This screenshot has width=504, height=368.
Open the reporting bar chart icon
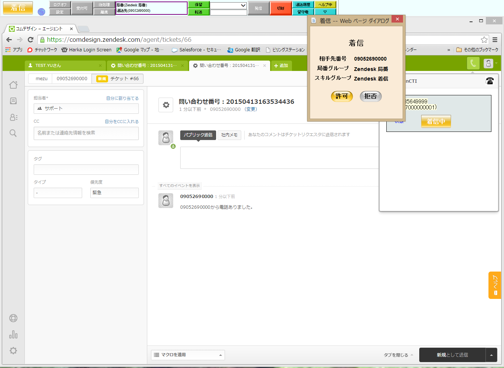click(x=13, y=334)
